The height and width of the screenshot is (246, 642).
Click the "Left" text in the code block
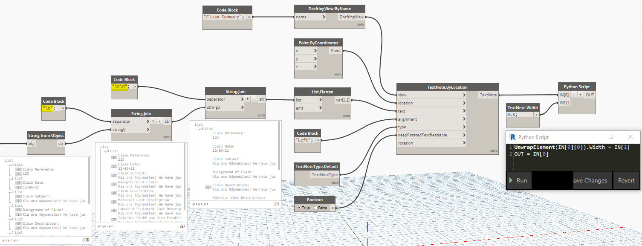point(304,140)
